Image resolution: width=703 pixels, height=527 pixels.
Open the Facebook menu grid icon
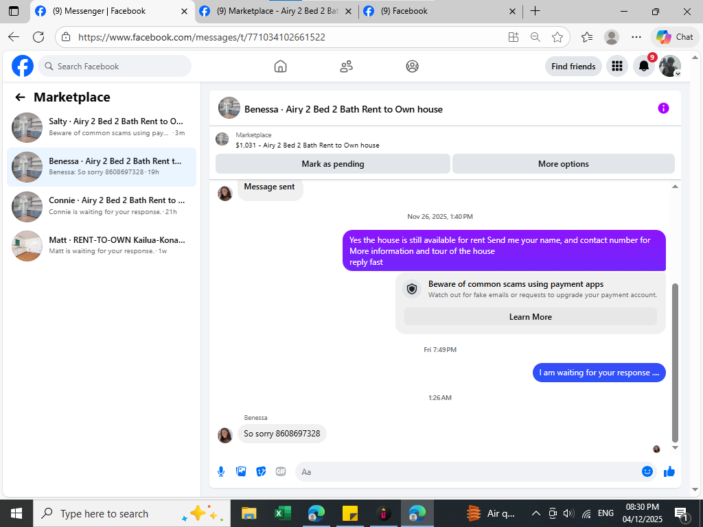point(617,67)
